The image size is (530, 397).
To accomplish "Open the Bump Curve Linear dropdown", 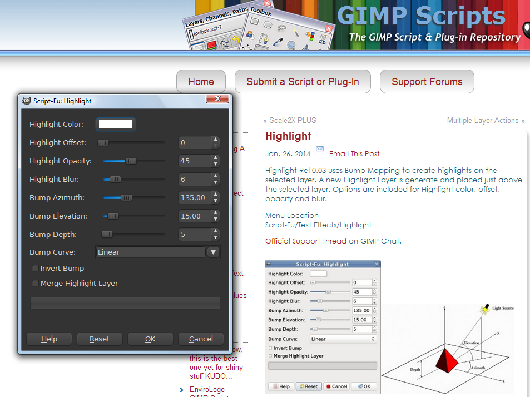I will click(158, 252).
